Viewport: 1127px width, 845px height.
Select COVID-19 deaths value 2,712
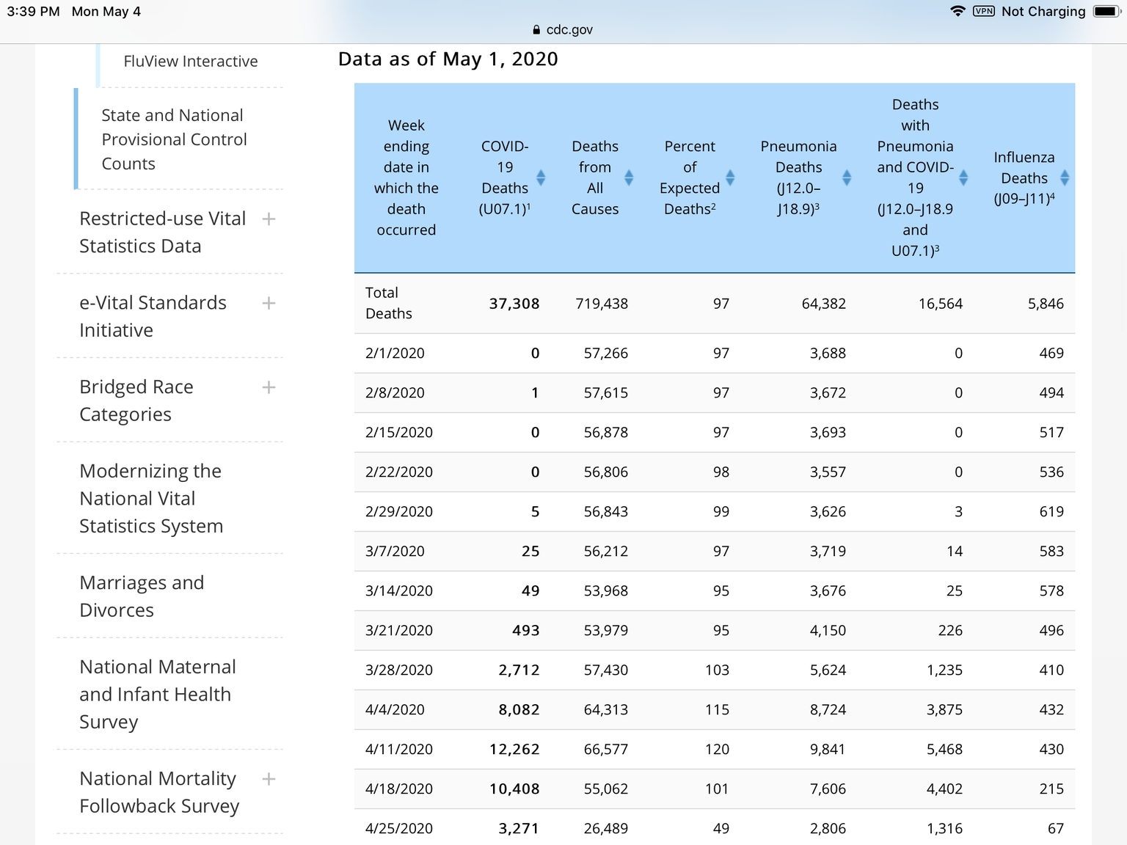click(519, 670)
